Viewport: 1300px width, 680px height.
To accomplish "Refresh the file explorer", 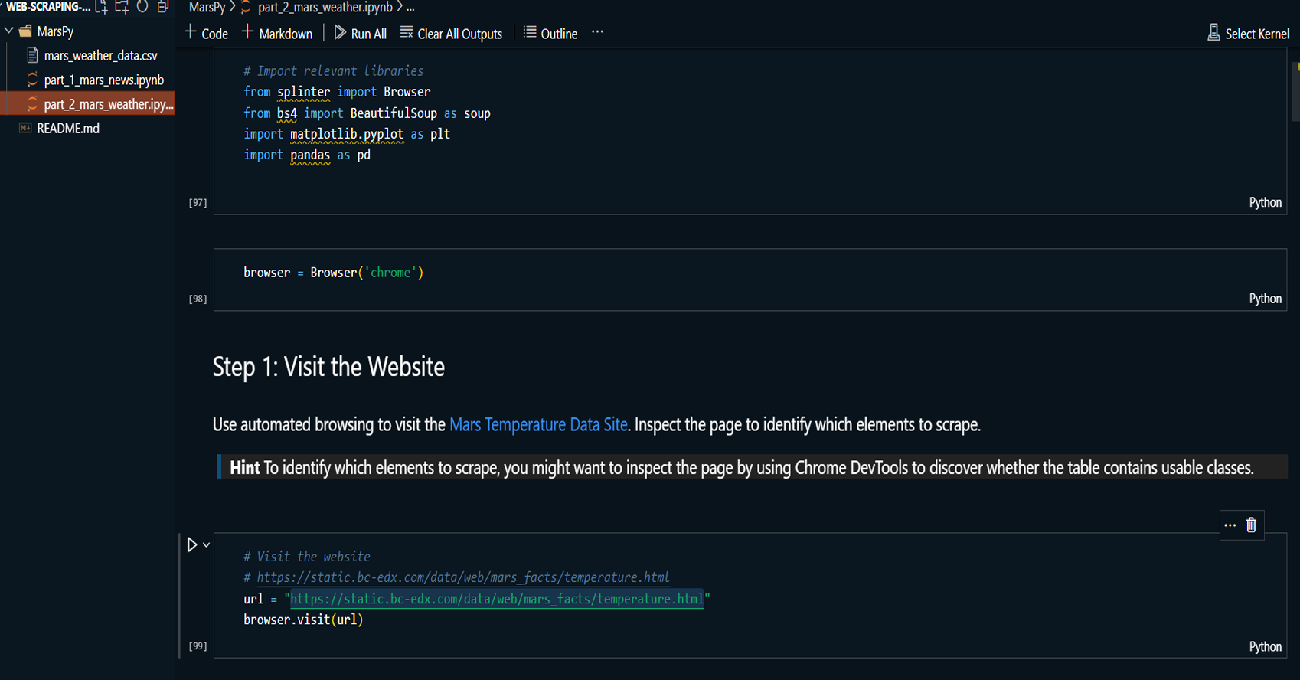I will point(142,7).
